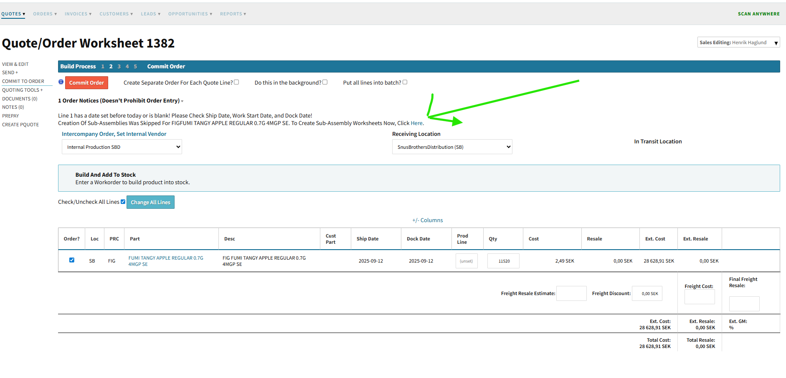This screenshot has width=786, height=378.
Task: Open the +/- Columns link
Action: 427,220
